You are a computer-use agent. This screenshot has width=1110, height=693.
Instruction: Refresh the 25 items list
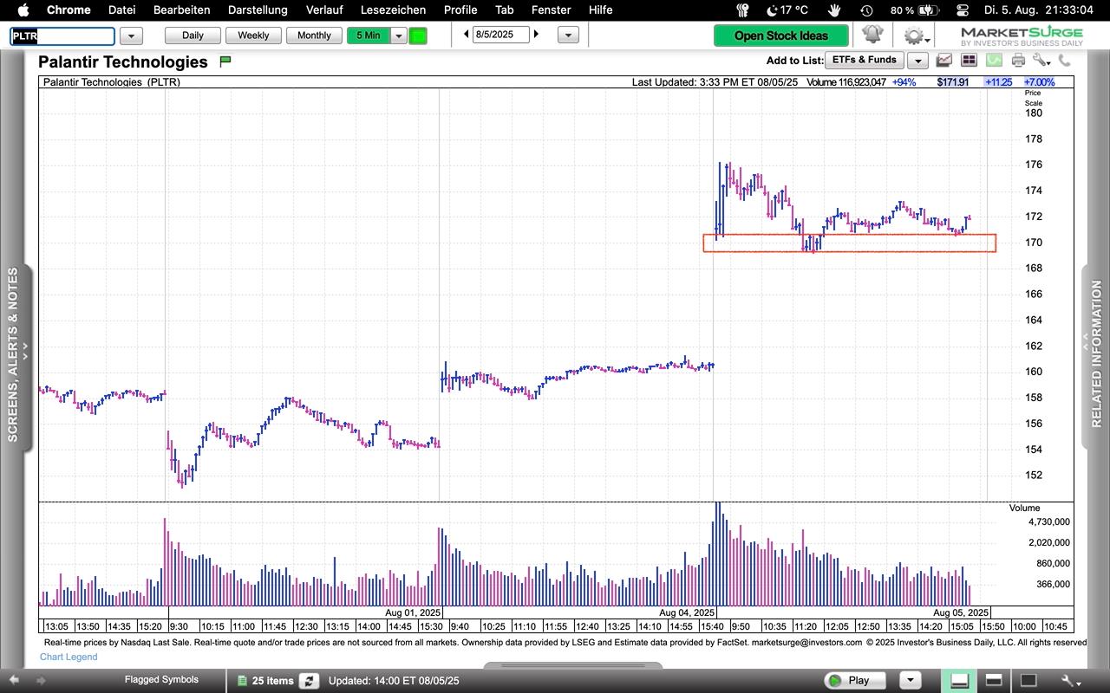pyautogui.click(x=309, y=681)
